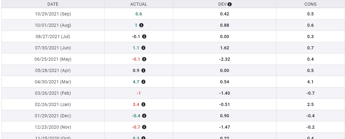Viewport: 345px width, 139px height.
Task: Click the 0.6 actual value for Sep
Action: click(139, 14)
